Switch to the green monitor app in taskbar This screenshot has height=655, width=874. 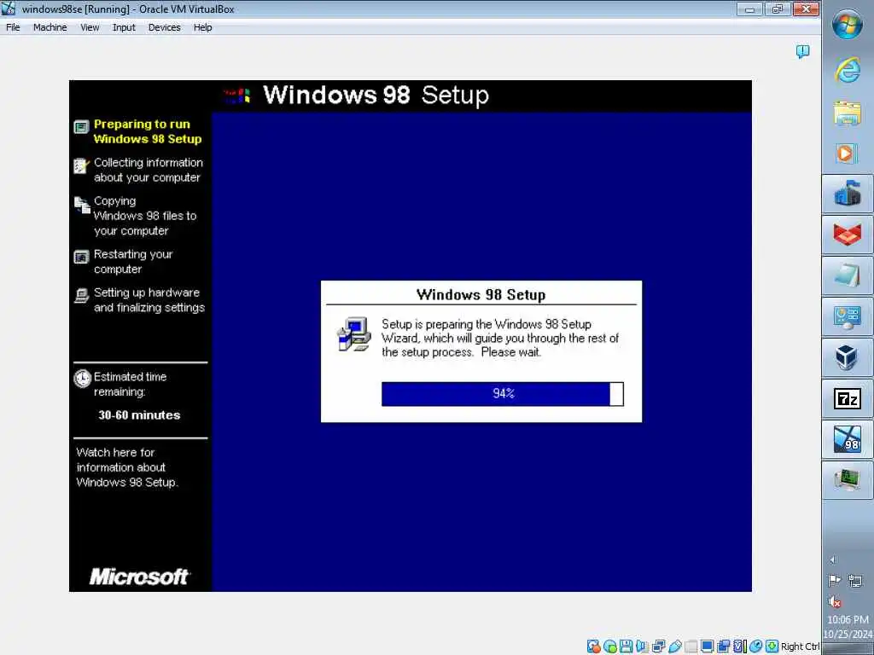[848, 480]
